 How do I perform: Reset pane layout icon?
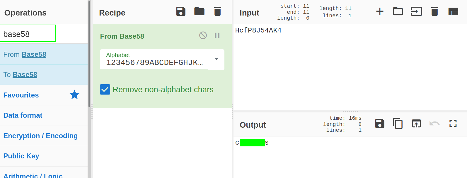coord(453,11)
